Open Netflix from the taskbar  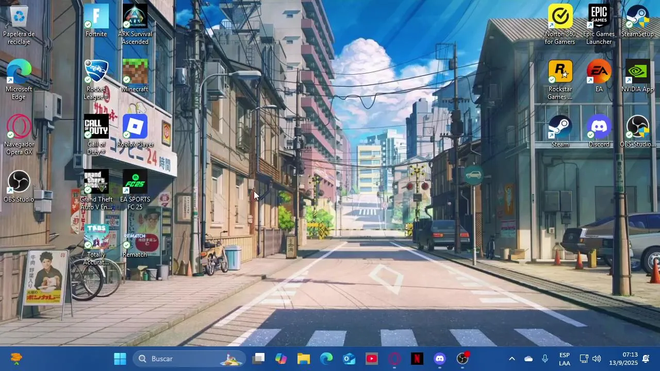[417, 359]
